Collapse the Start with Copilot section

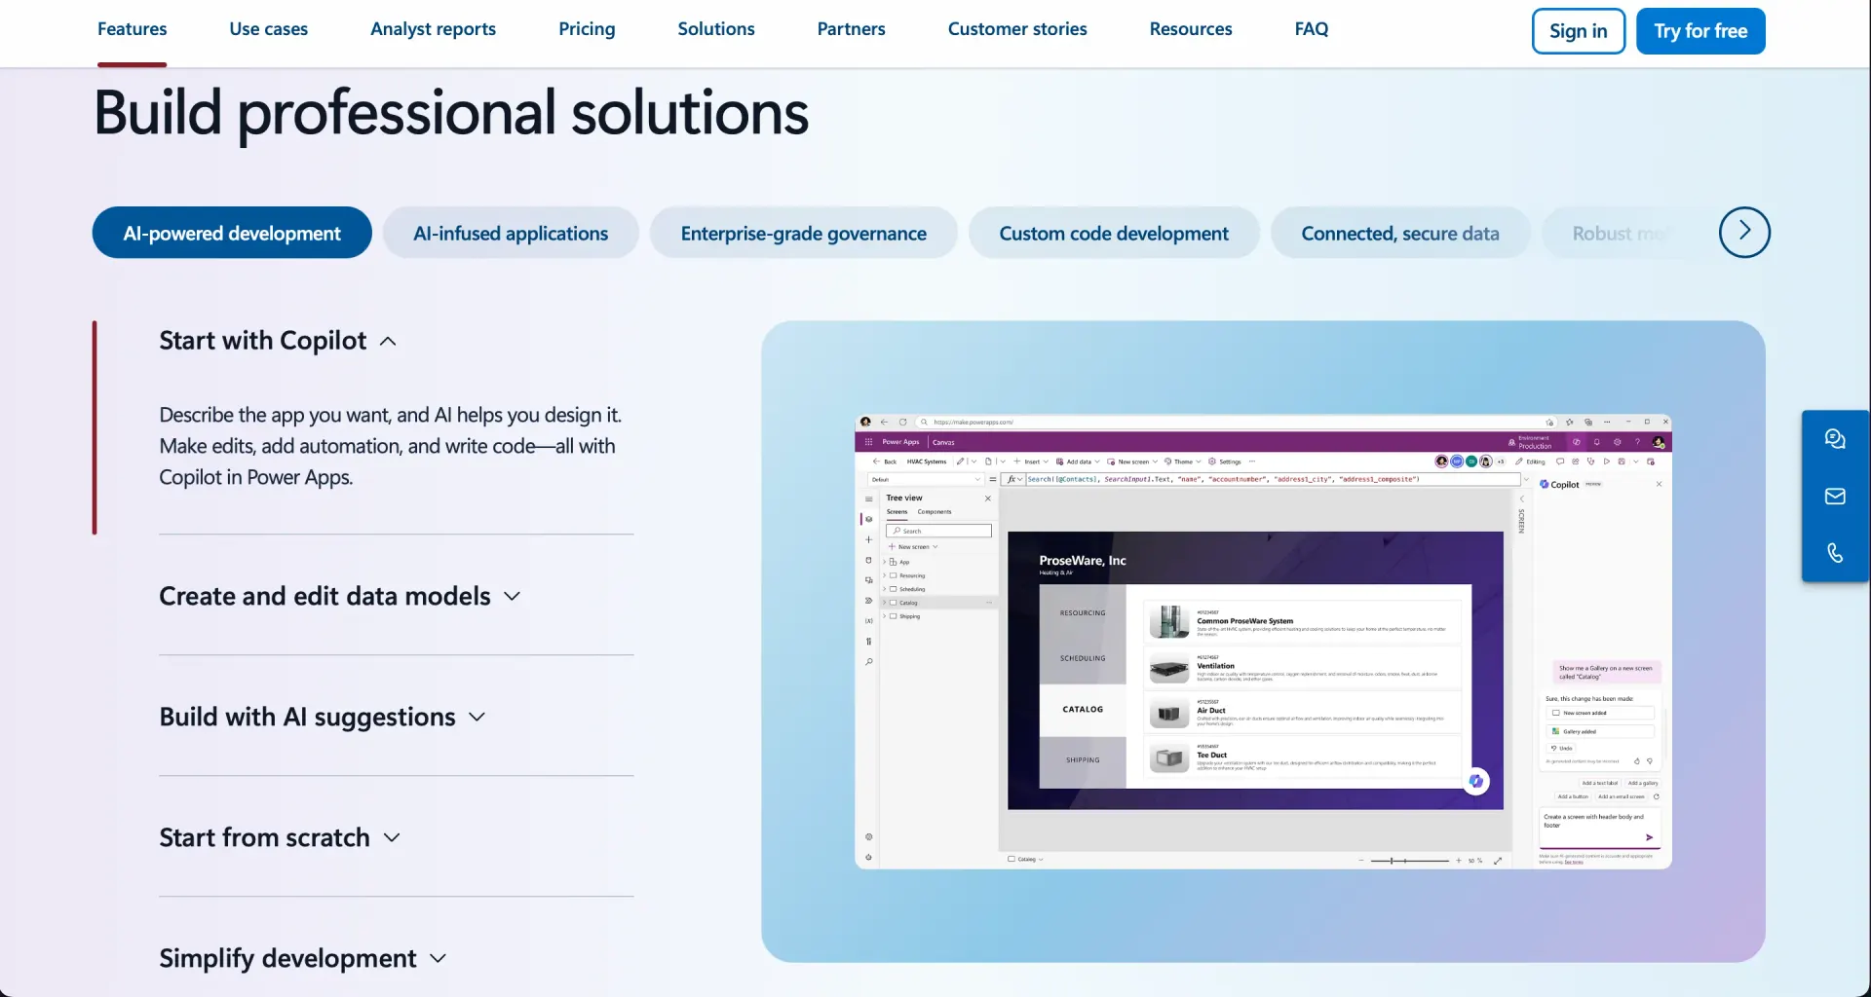click(x=278, y=341)
